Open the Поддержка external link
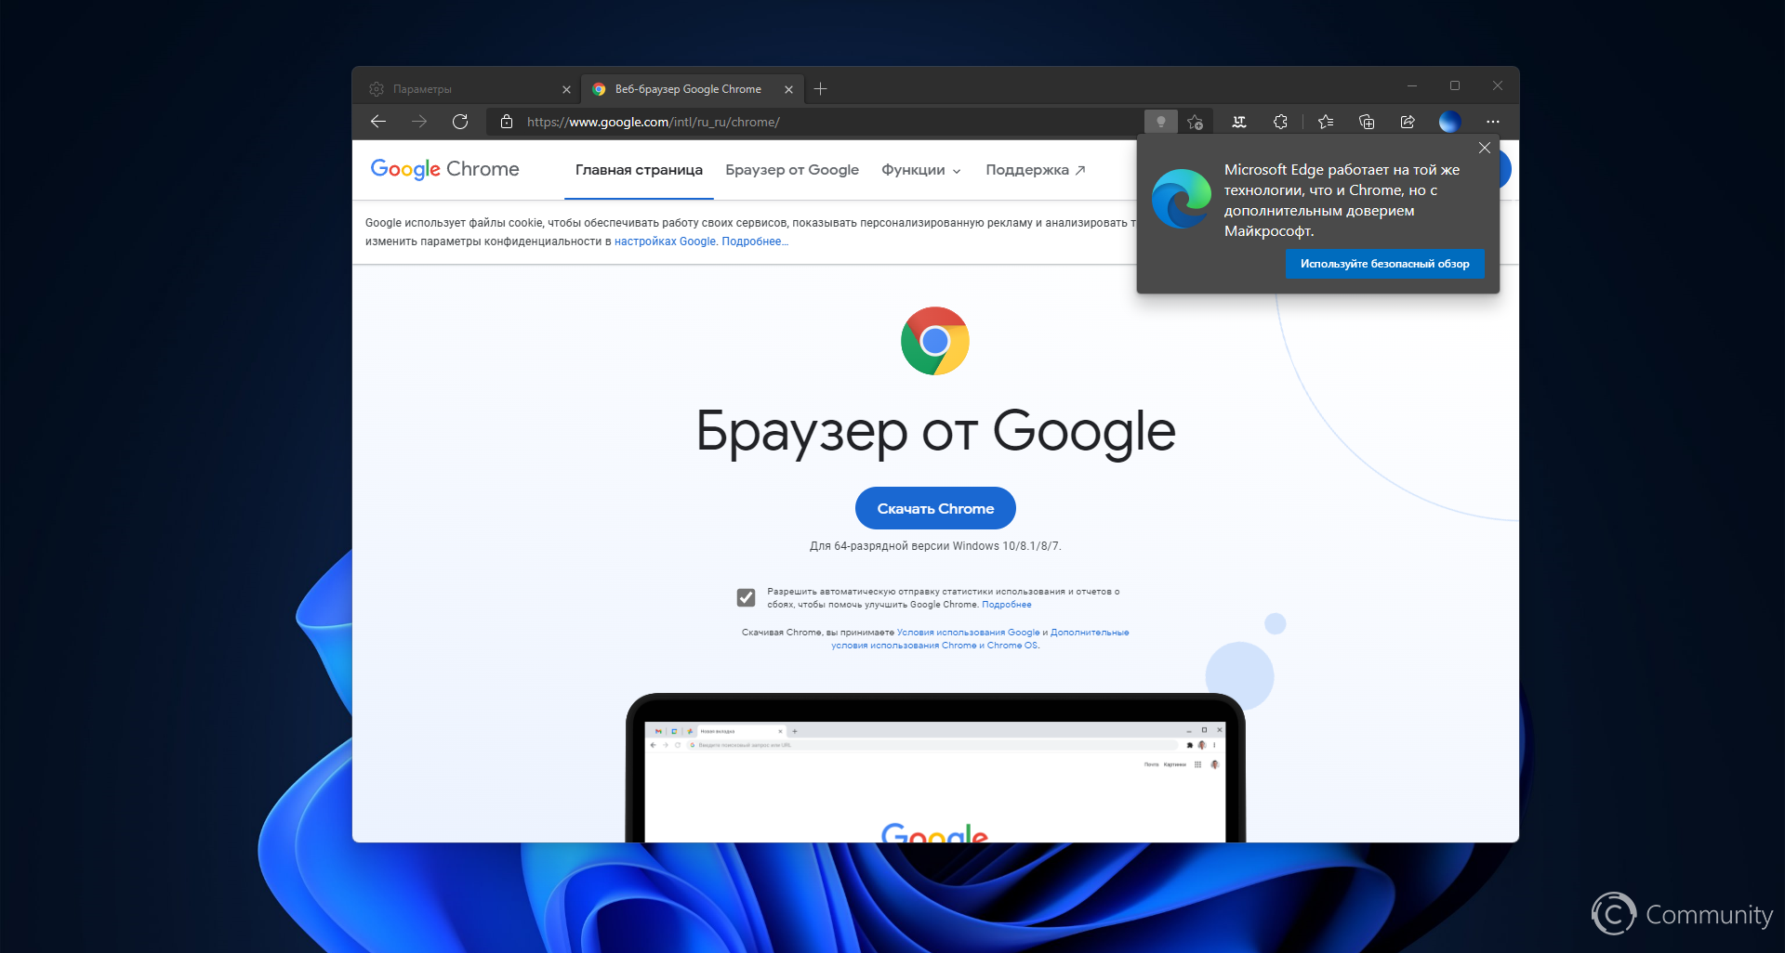The height and width of the screenshot is (953, 1785). (1036, 170)
